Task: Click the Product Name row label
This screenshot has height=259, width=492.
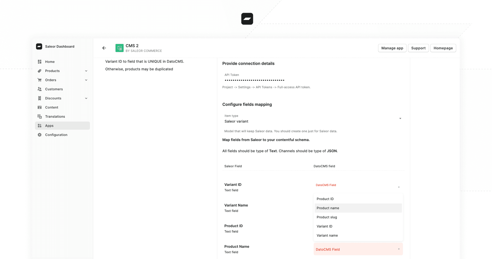Action: (x=237, y=246)
